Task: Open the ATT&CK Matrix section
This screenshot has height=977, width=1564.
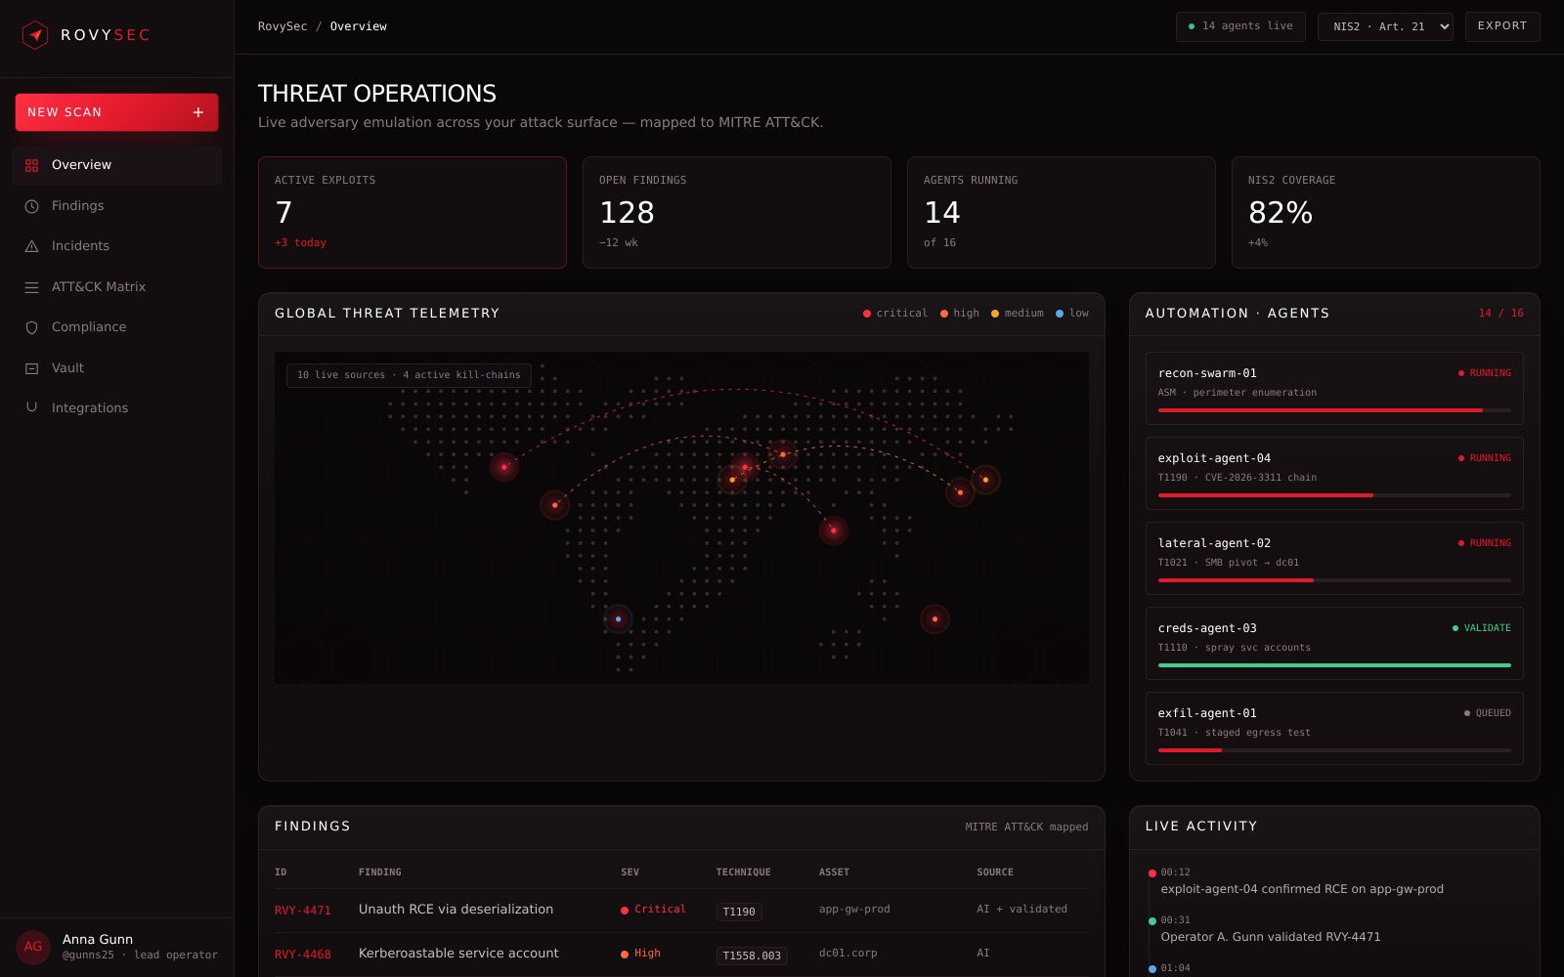Action: point(116,287)
